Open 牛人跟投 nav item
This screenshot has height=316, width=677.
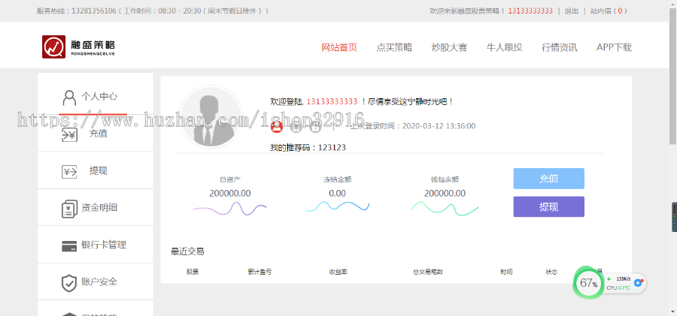coord(504,47)
